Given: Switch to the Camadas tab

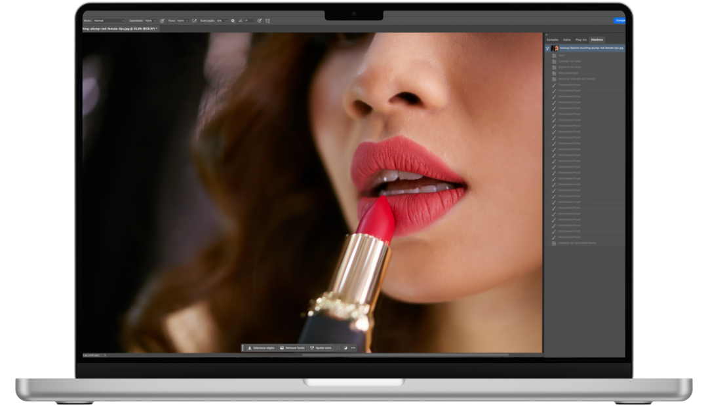Looking at the screenshot, I should [552, 39].
